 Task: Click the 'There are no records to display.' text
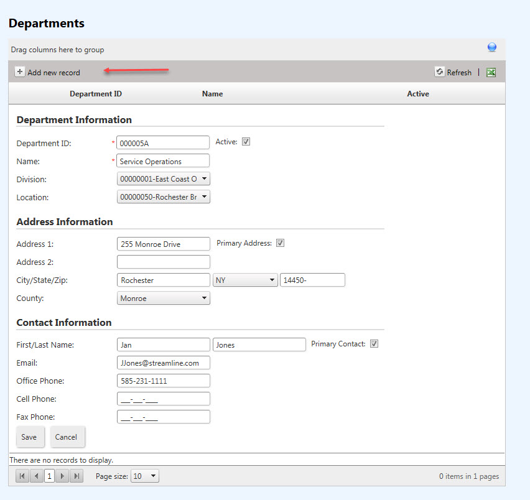point(61,460)
